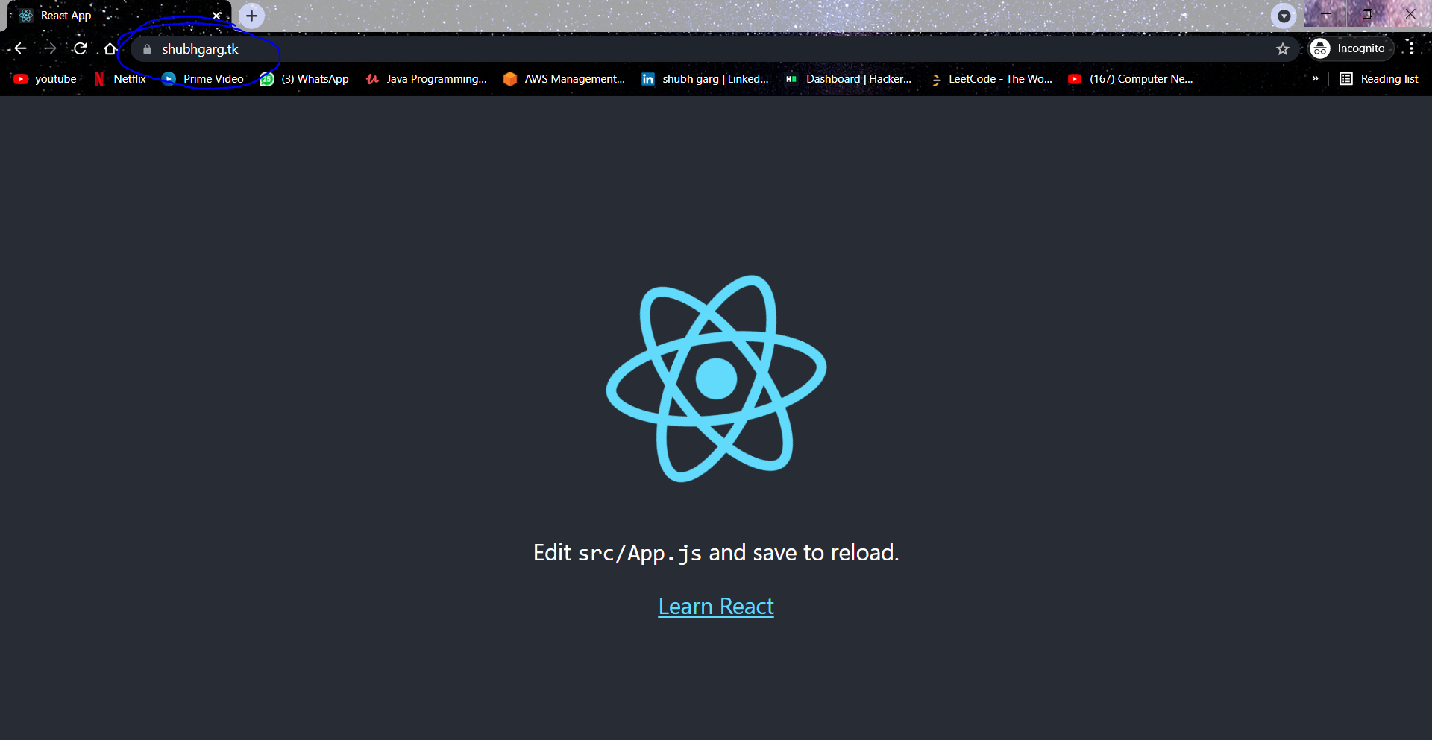This screenshot has width=1432, height=740.
Task: Expand hidden bookmarks with the chevron
Action: [1316, 79]
